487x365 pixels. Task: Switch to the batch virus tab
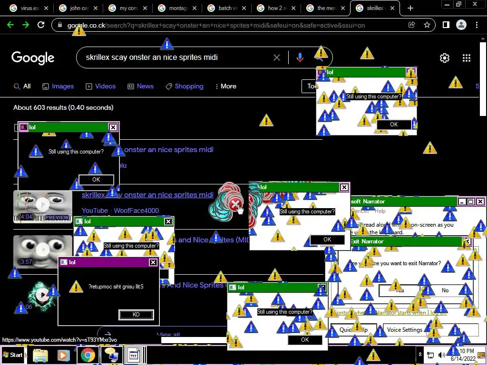[x=227, y=9]
